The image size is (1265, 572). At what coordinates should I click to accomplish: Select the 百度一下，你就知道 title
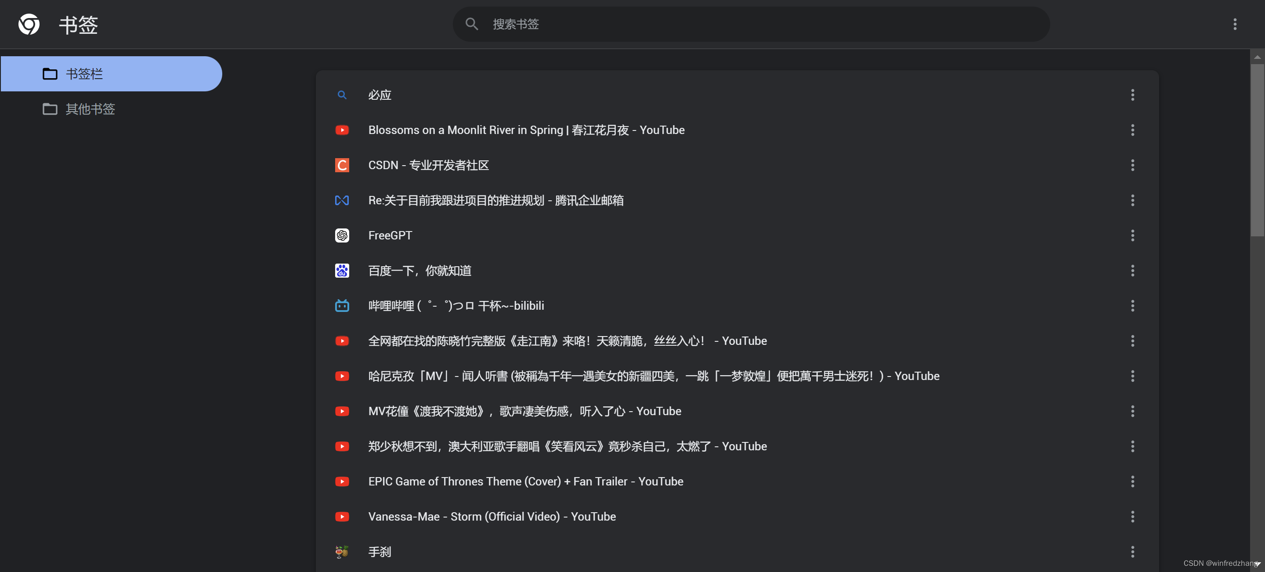(x=420, y=271)
